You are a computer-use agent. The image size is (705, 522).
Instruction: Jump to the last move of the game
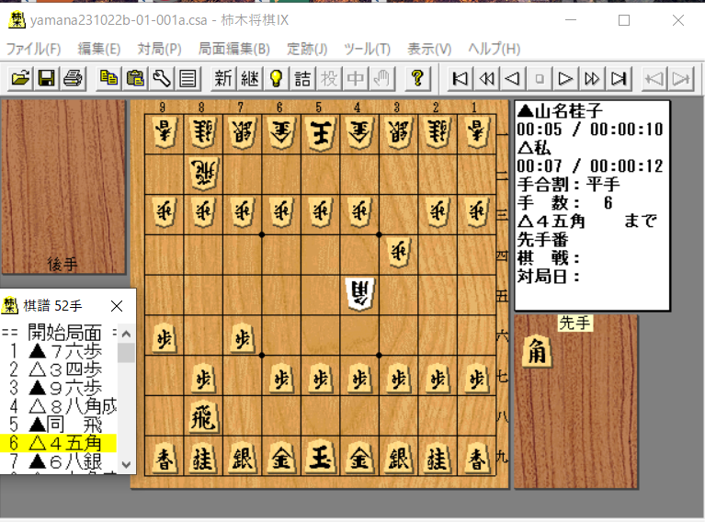620,78
